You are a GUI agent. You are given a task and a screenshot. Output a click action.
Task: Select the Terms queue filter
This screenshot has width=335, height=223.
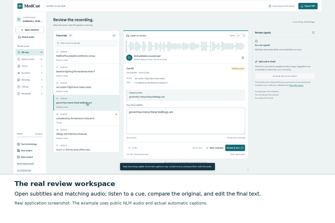click(x=30, y=66)
